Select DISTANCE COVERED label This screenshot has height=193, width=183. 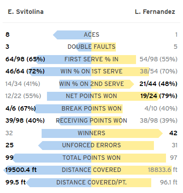pos(91,170)
